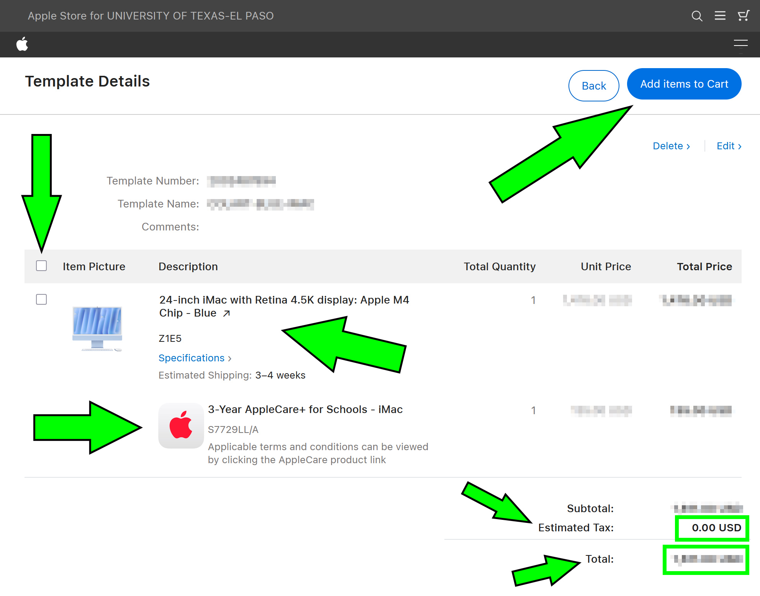
Task: Click the Delete link
Action: (672, 146)
